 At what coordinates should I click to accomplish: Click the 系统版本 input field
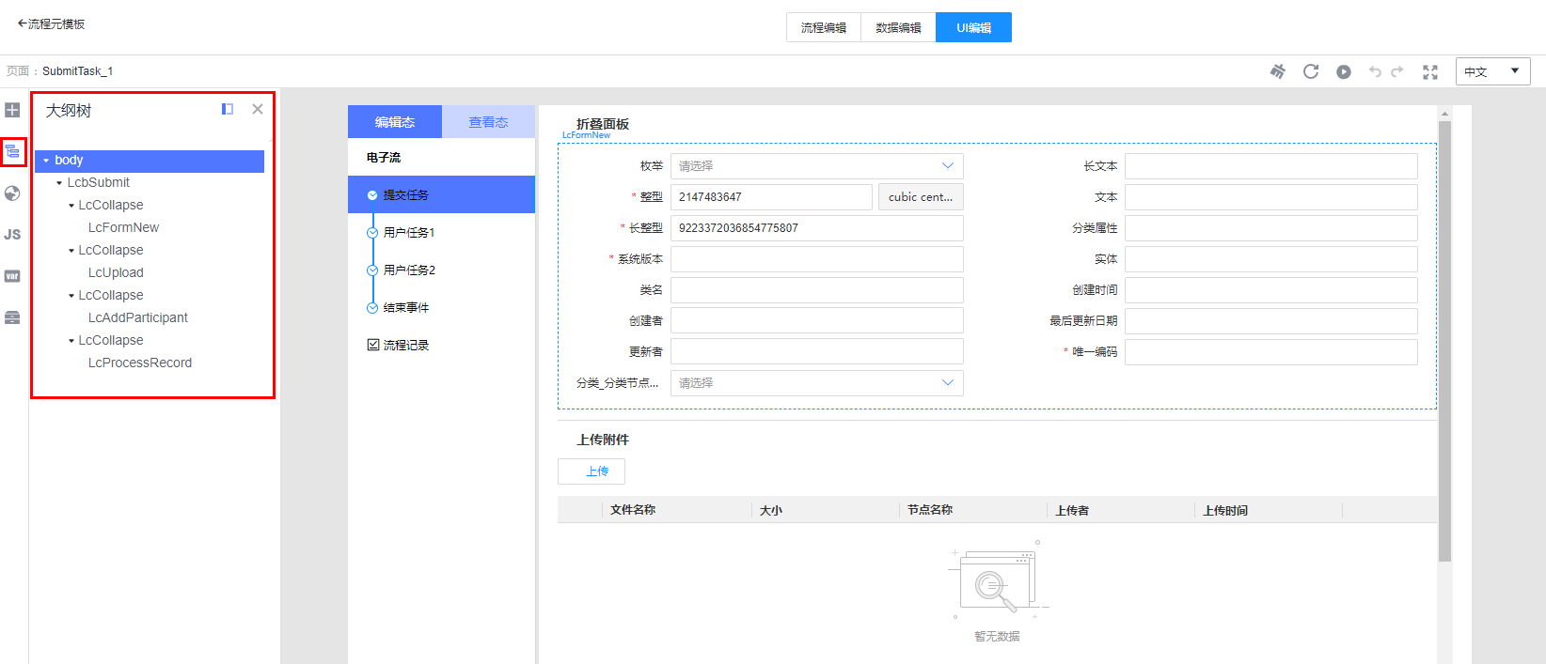coord(816,259)
